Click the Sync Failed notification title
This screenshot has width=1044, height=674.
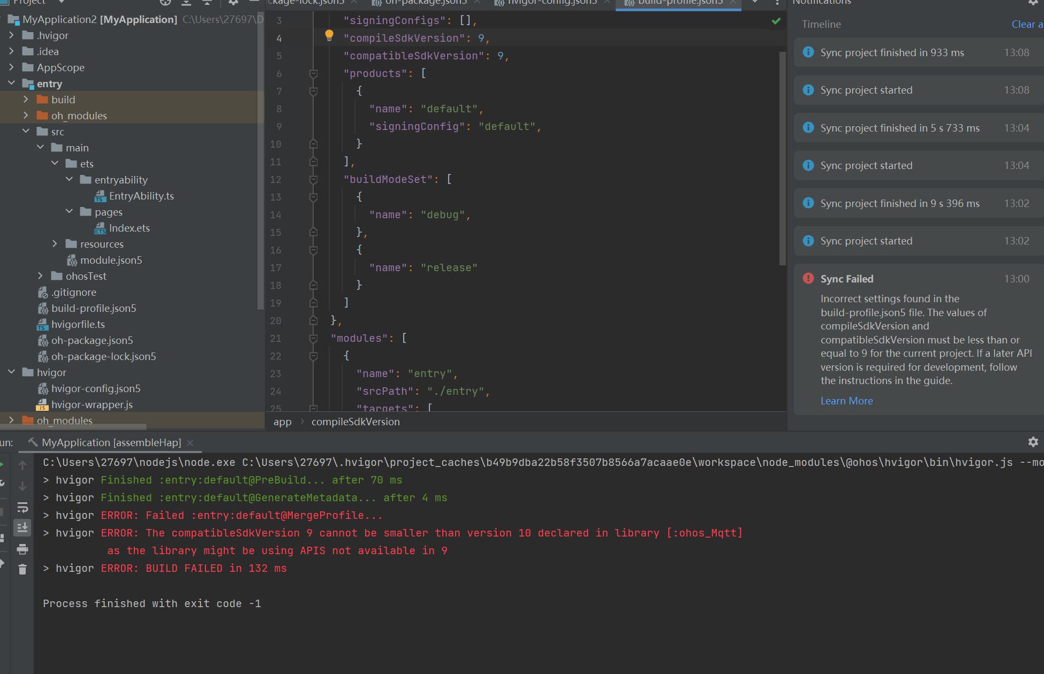[846, 279]
